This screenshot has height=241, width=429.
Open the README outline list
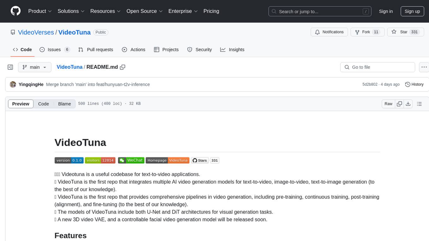pos(419,104)
